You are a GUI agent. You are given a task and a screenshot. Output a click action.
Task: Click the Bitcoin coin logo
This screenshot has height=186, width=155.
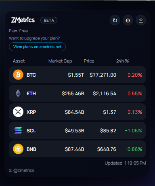(18, 75)
